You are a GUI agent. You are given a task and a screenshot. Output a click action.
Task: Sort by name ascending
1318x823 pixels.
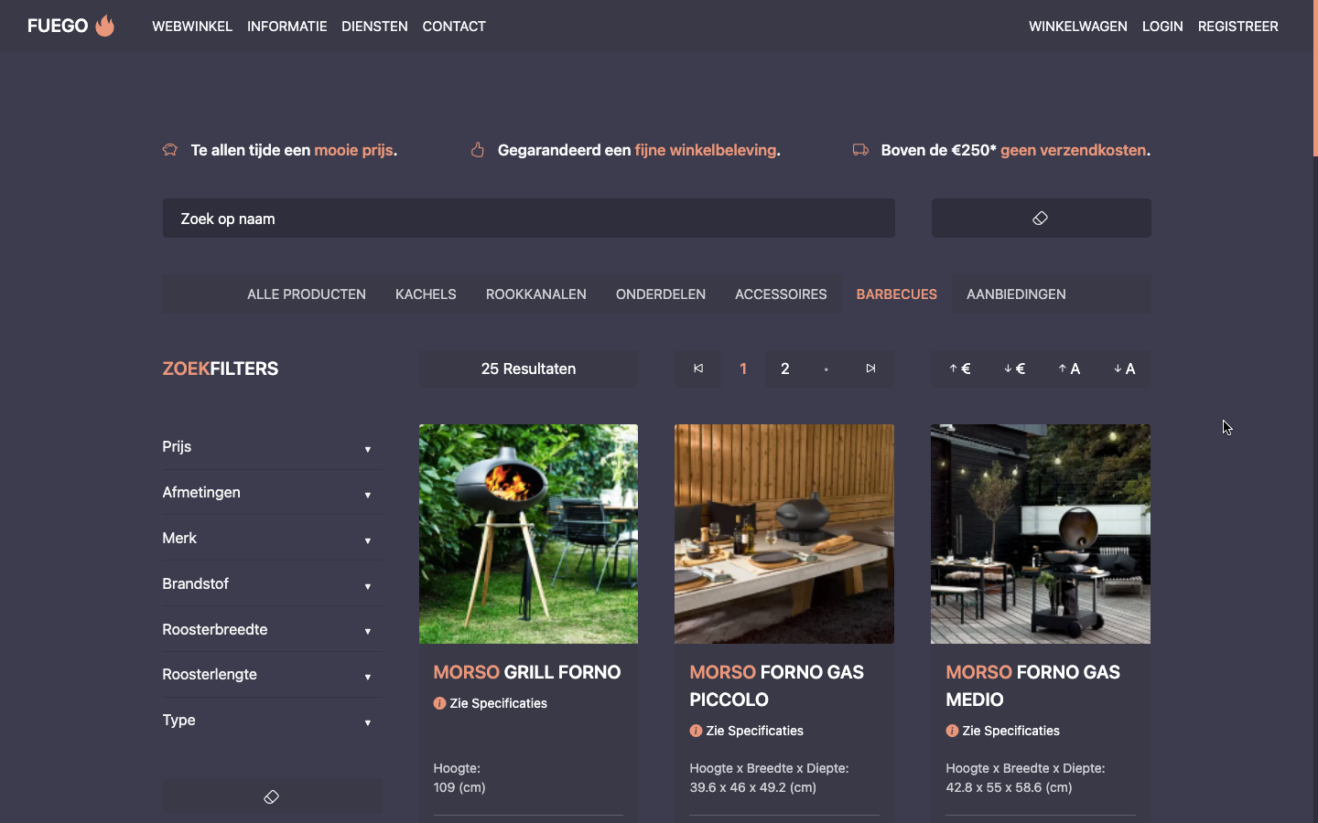1069,369
